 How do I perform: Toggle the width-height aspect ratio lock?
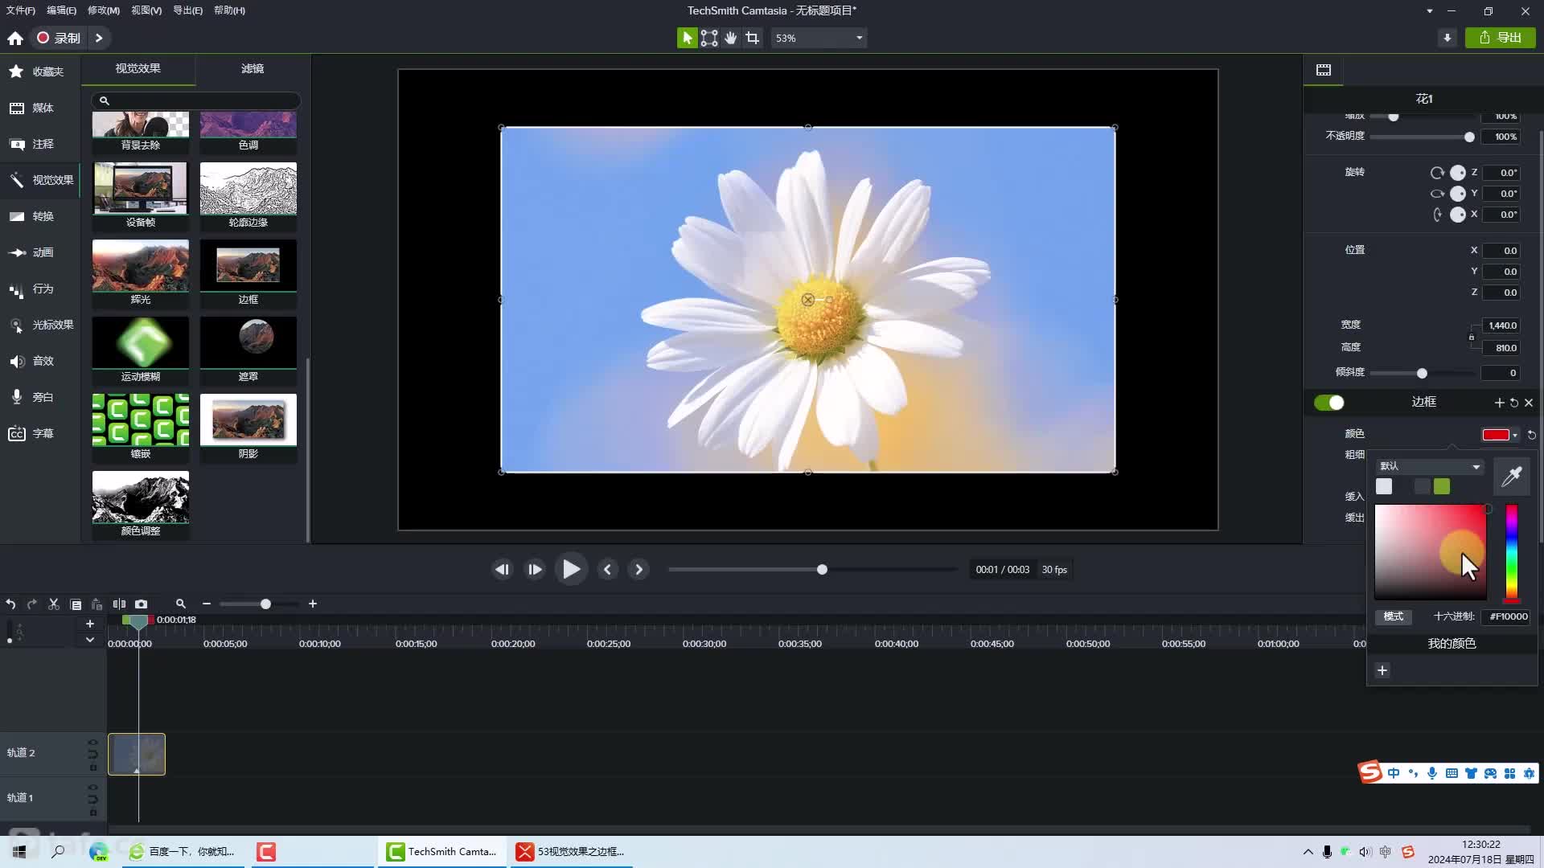click(1472, 337)
